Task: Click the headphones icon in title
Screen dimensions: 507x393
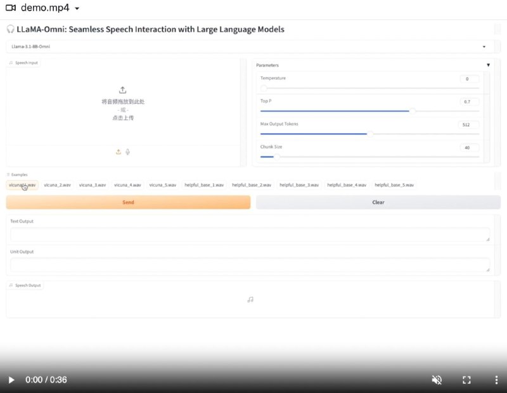Action: (10, 29)
